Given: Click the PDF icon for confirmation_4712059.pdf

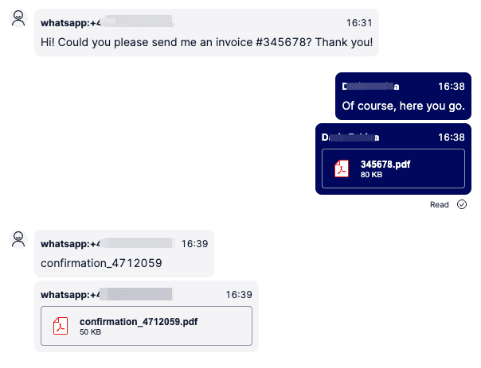Looking at the screenshot, I should [x=61, y=326].
